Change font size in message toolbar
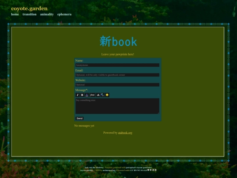The image size is (237, 178). point(98,95)
